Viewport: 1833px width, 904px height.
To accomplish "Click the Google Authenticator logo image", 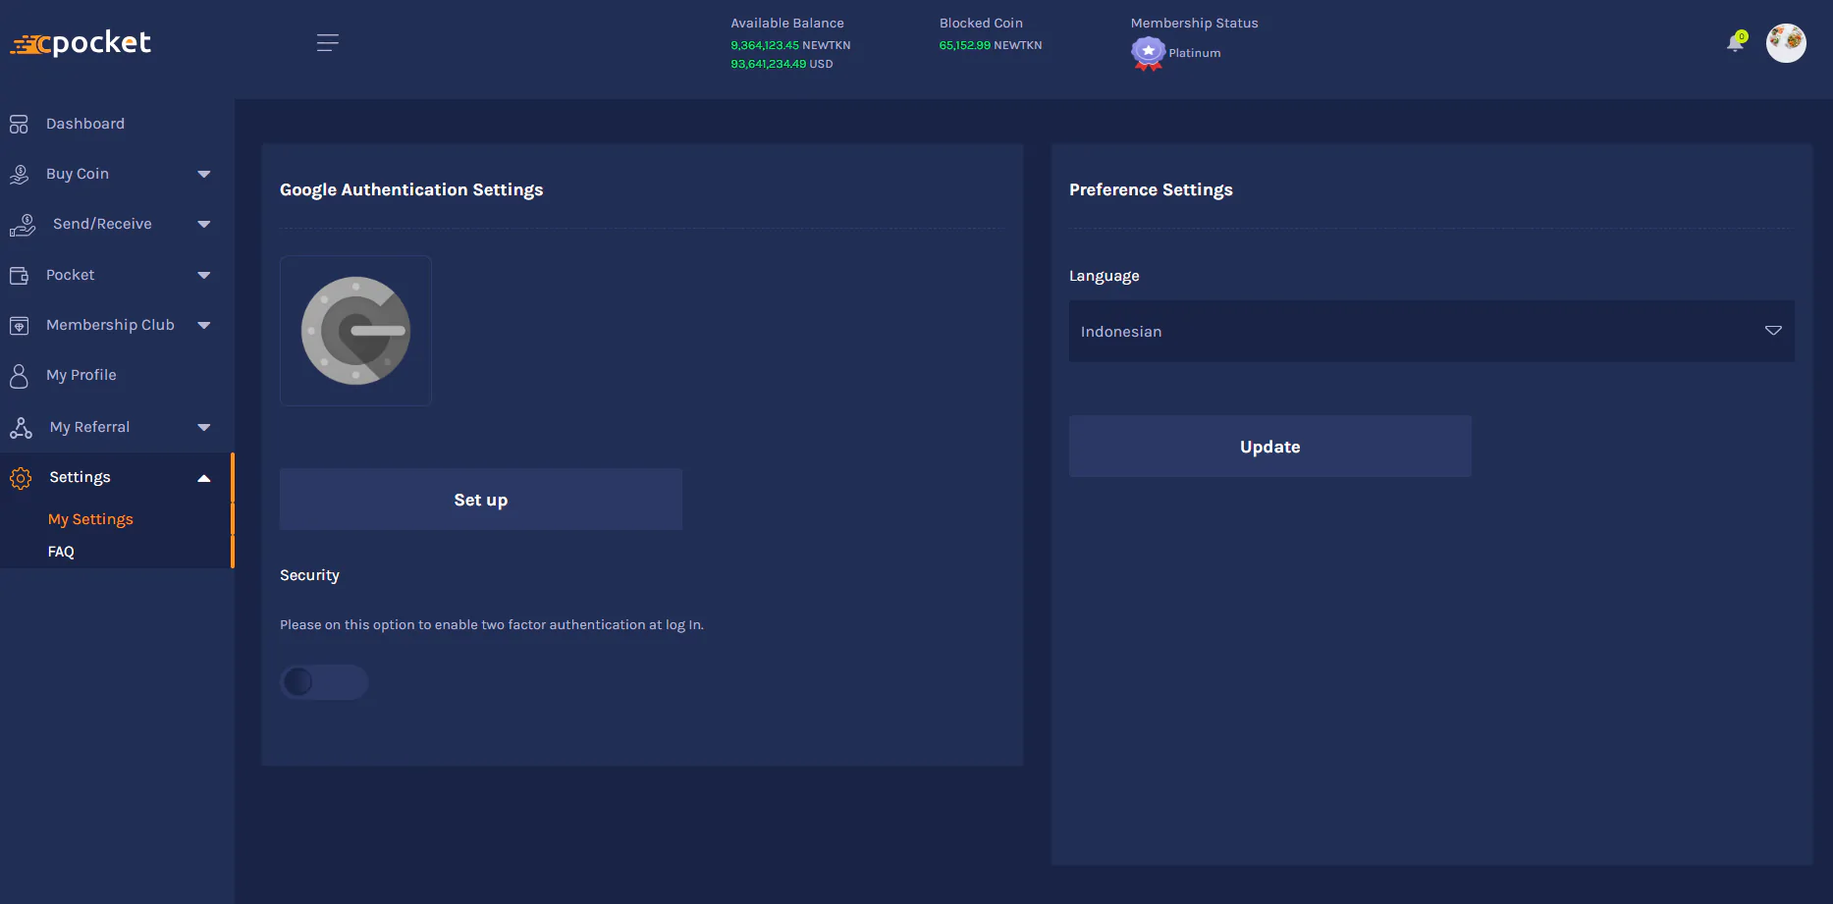I will (x=355, y=331).
